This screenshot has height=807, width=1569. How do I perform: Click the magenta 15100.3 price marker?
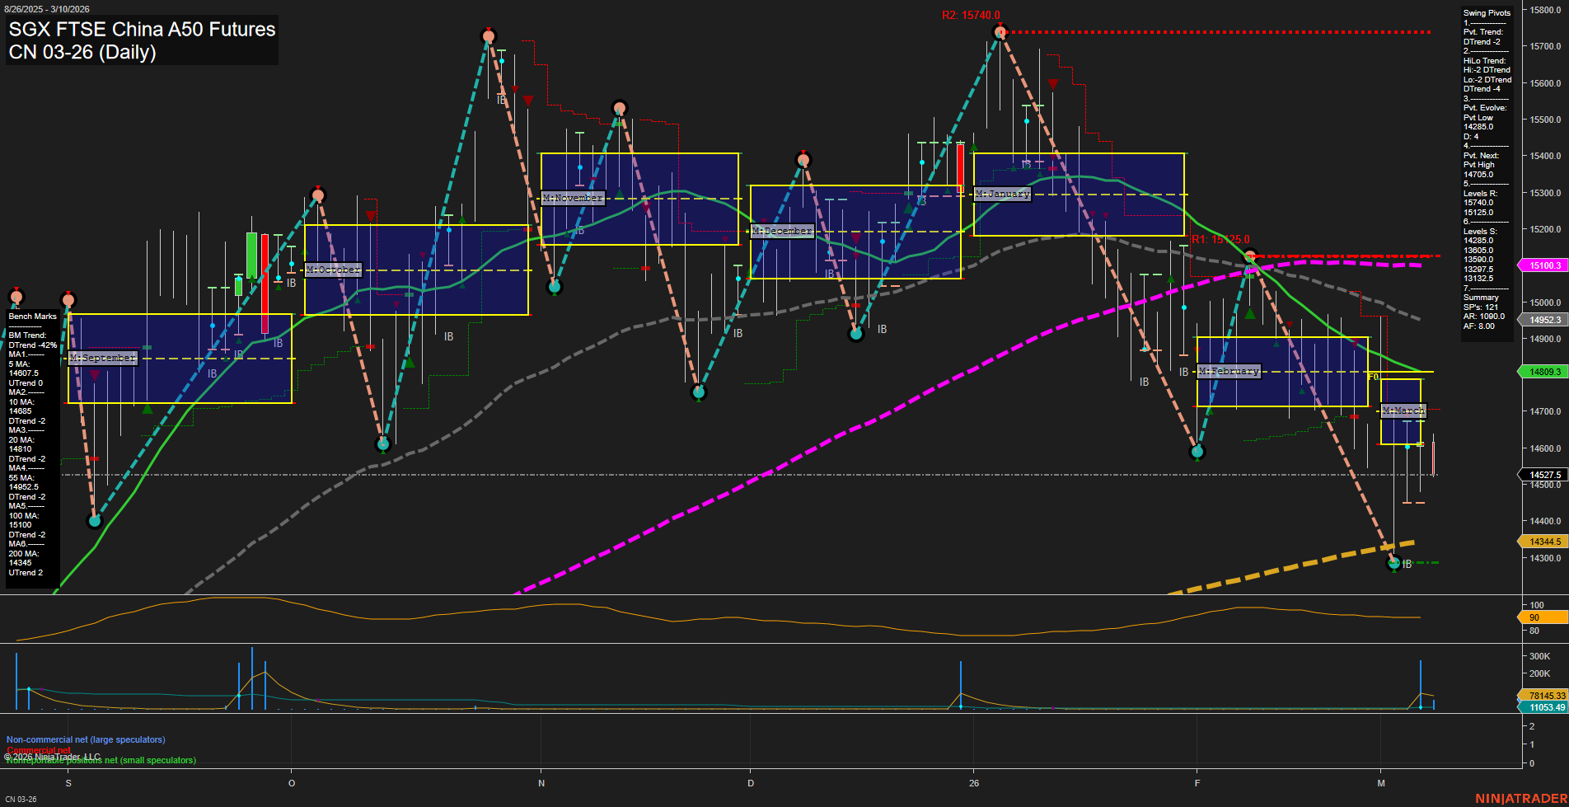pyautogui.click(x=1543, y=265)
